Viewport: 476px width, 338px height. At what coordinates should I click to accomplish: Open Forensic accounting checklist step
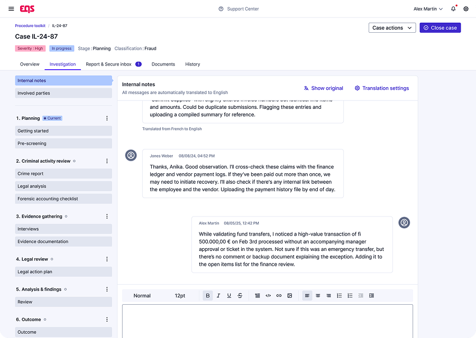pyautogui.click(x=63, y=199)
